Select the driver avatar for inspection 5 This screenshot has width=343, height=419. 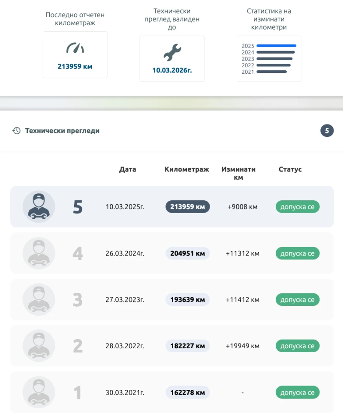39,206
